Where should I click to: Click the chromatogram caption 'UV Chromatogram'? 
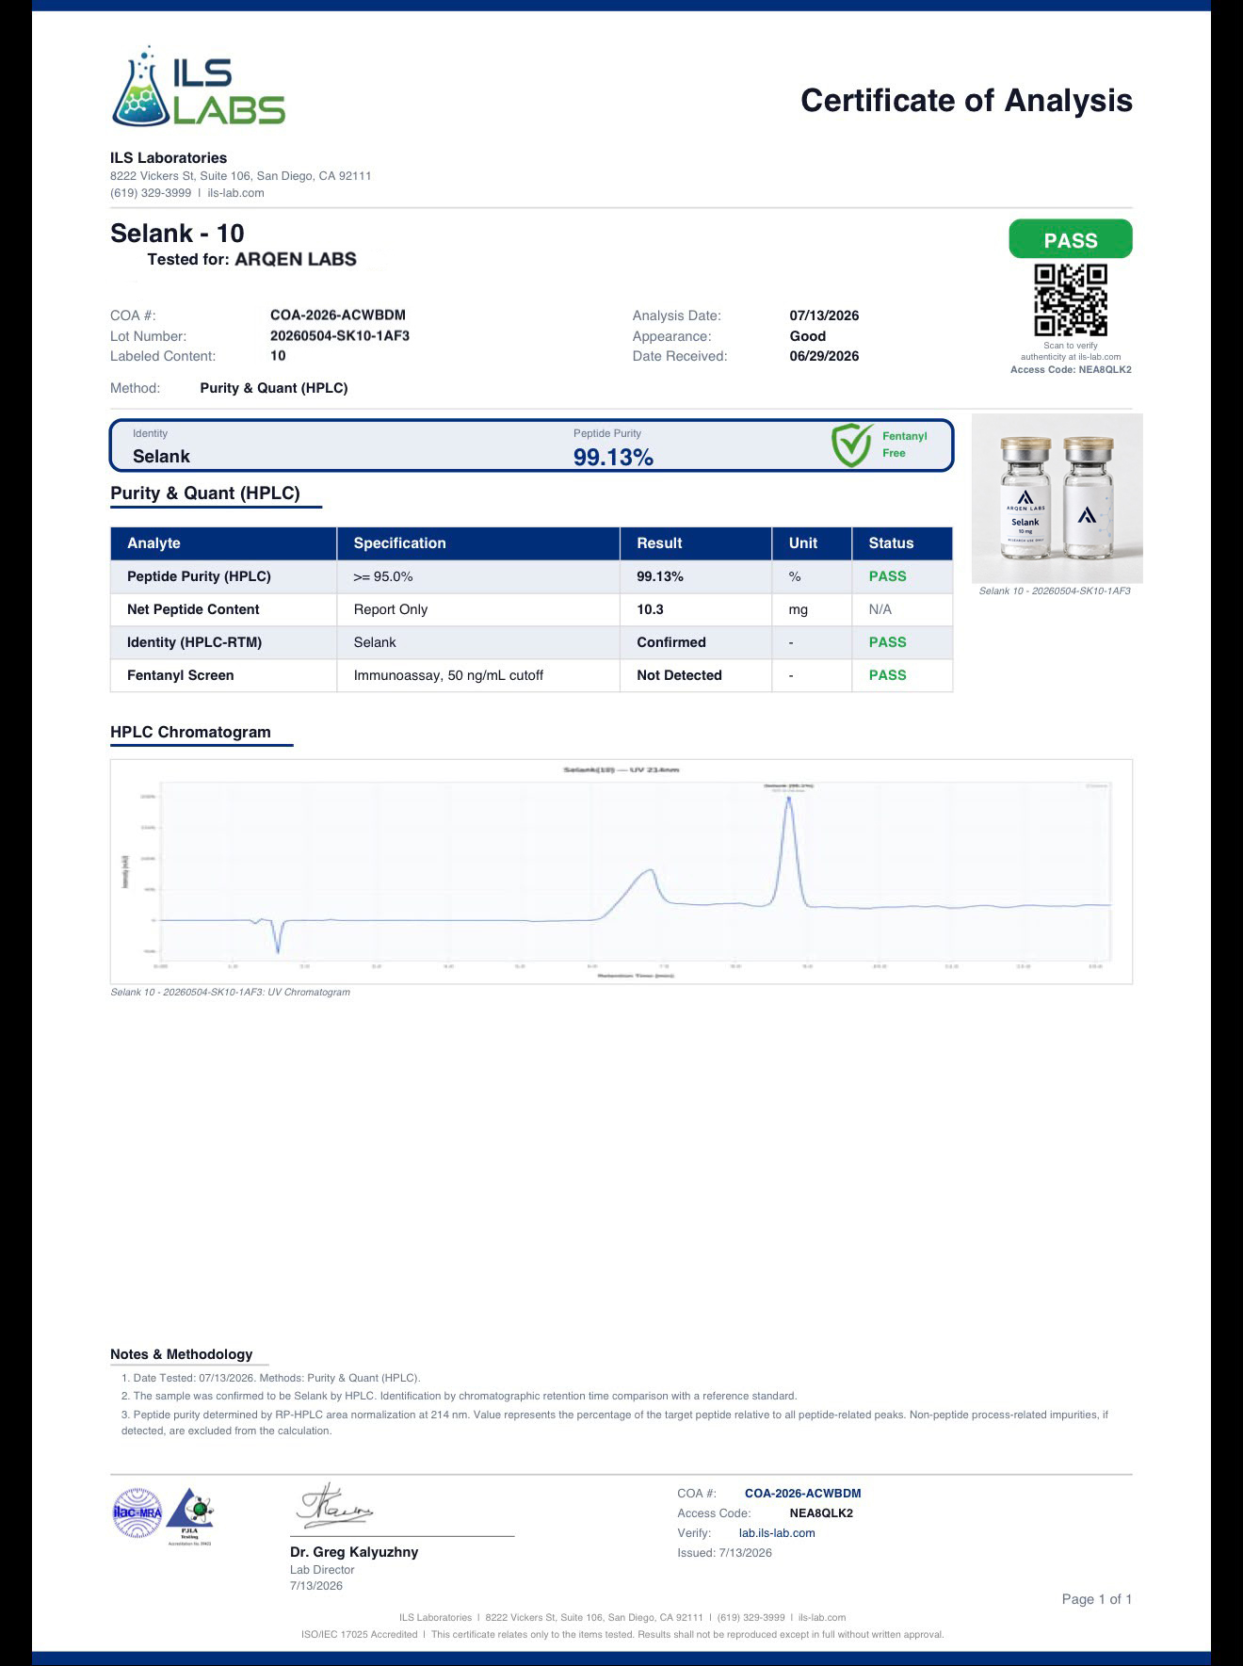(x=309, y=992)
